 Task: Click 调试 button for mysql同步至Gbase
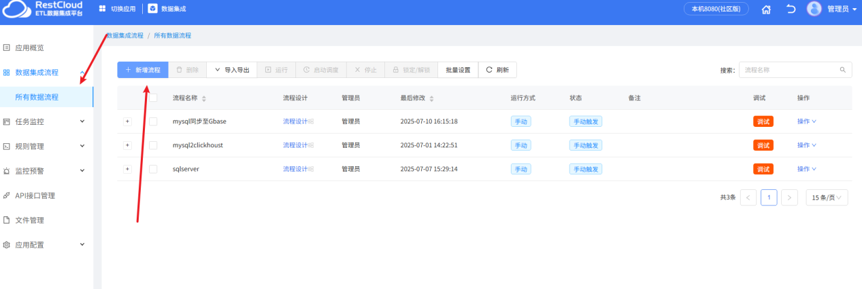coord(763,121)
